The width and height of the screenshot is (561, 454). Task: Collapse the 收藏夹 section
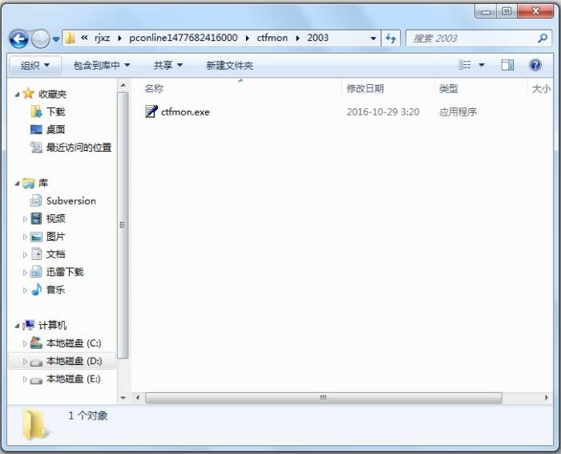point(17,94)
